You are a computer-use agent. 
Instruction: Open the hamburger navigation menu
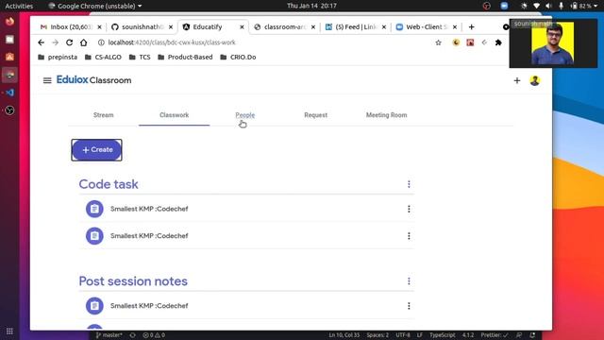pyautogui.click(x=47, y=80)
